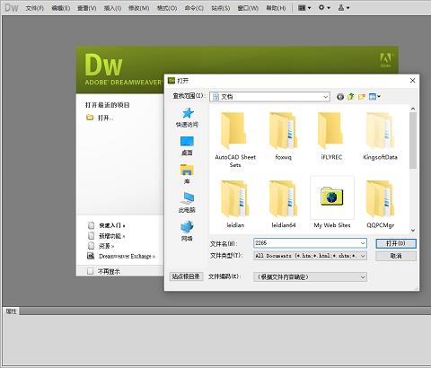Open the 帮助(H) menu

tap(276, 8)
